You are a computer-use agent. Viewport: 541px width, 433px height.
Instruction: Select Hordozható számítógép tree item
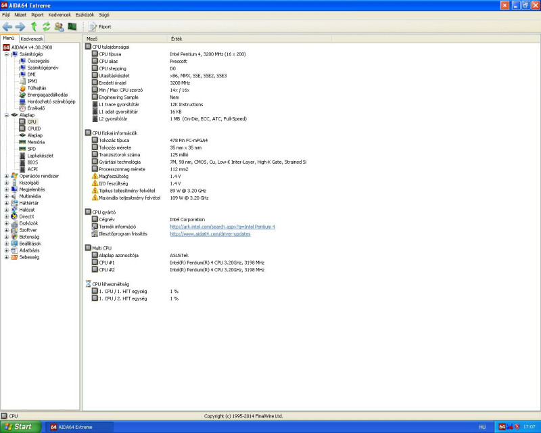[51, 101]
